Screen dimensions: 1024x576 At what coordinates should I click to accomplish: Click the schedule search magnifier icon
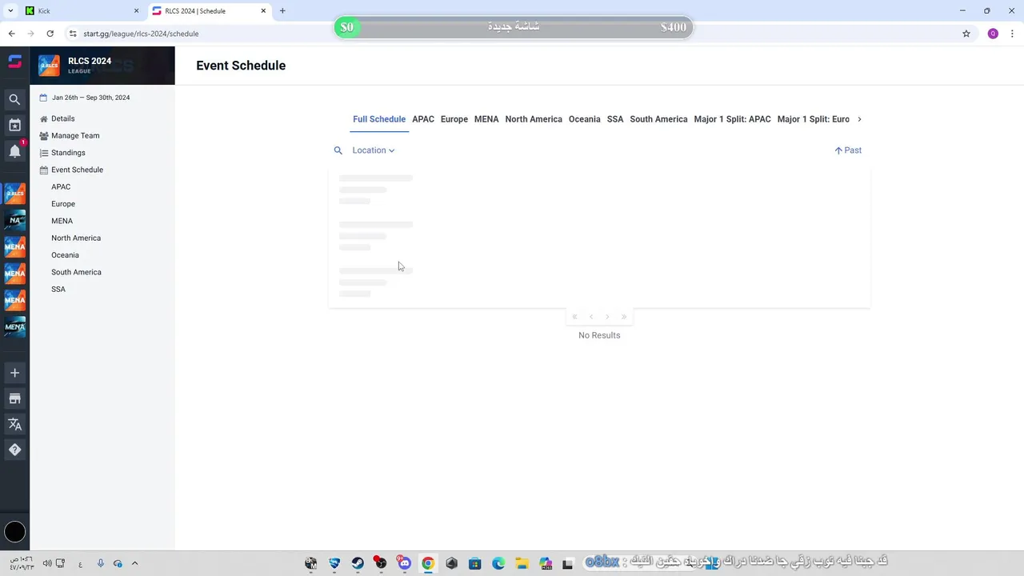pos(338,150)
